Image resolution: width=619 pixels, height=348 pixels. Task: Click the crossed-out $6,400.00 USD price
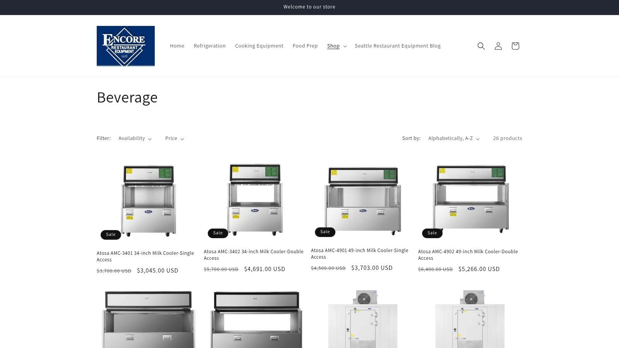click(436, 270)
